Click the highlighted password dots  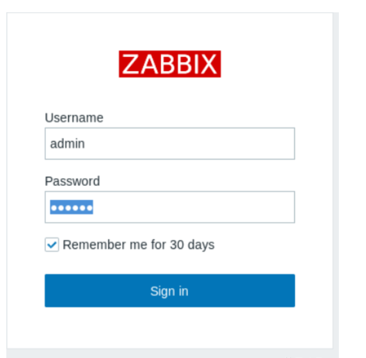71,207
